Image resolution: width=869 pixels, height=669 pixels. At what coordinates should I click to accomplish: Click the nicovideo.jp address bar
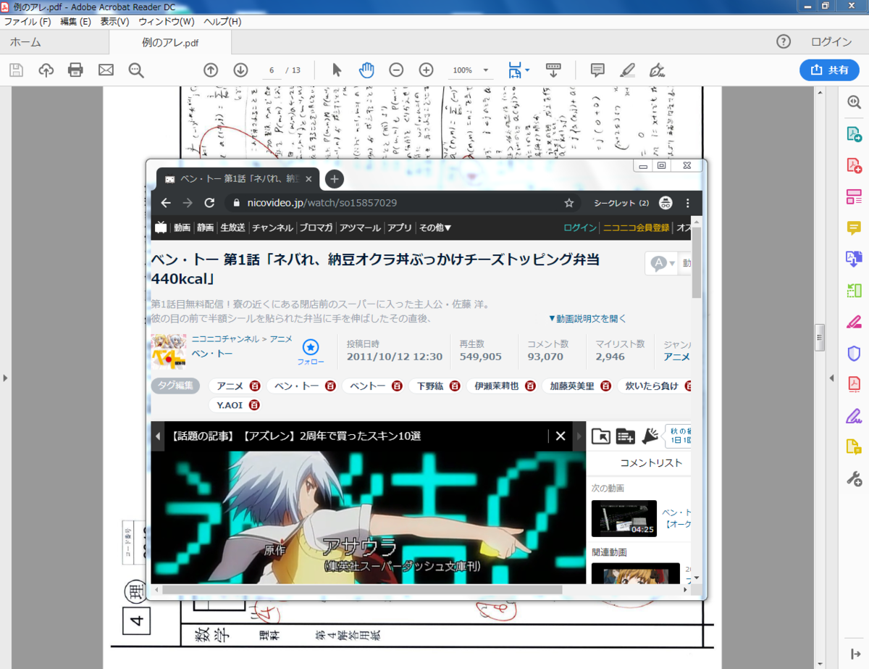pyautogui.click(x=404, y=203)
